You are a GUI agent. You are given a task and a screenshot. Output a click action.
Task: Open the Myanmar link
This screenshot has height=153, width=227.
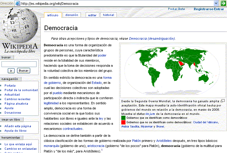click(147, 127)
